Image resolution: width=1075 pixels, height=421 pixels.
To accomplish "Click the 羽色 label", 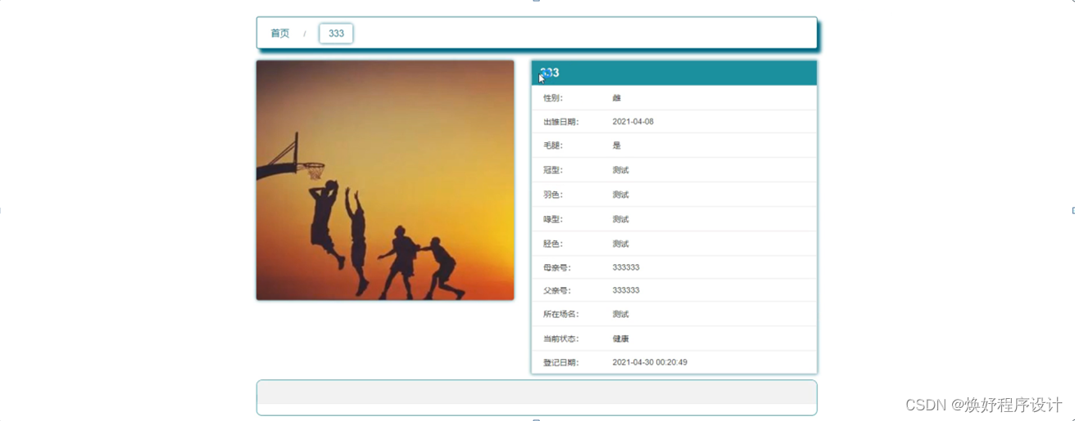I will click(553, 195).
